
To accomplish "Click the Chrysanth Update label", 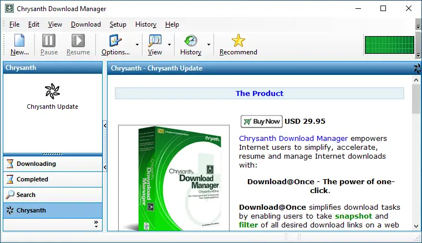I will click(x=53, y=107).
